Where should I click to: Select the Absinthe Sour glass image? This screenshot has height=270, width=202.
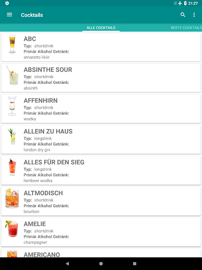coord(12,75)
